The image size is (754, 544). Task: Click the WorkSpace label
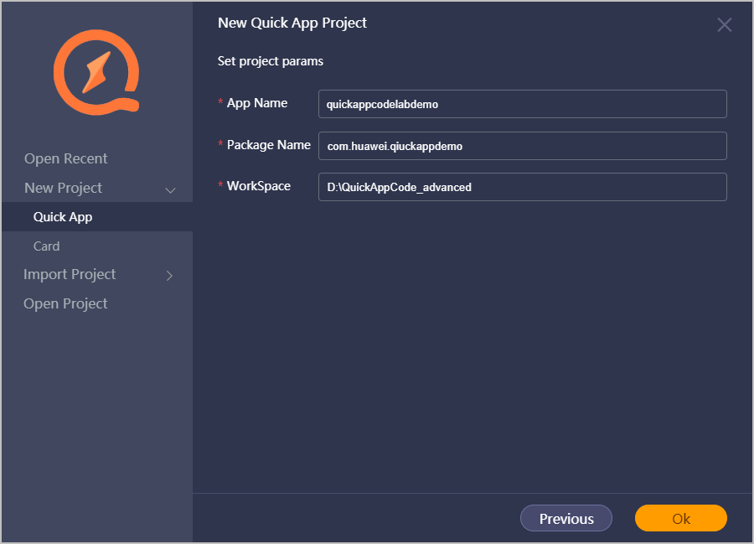[259, 186]
